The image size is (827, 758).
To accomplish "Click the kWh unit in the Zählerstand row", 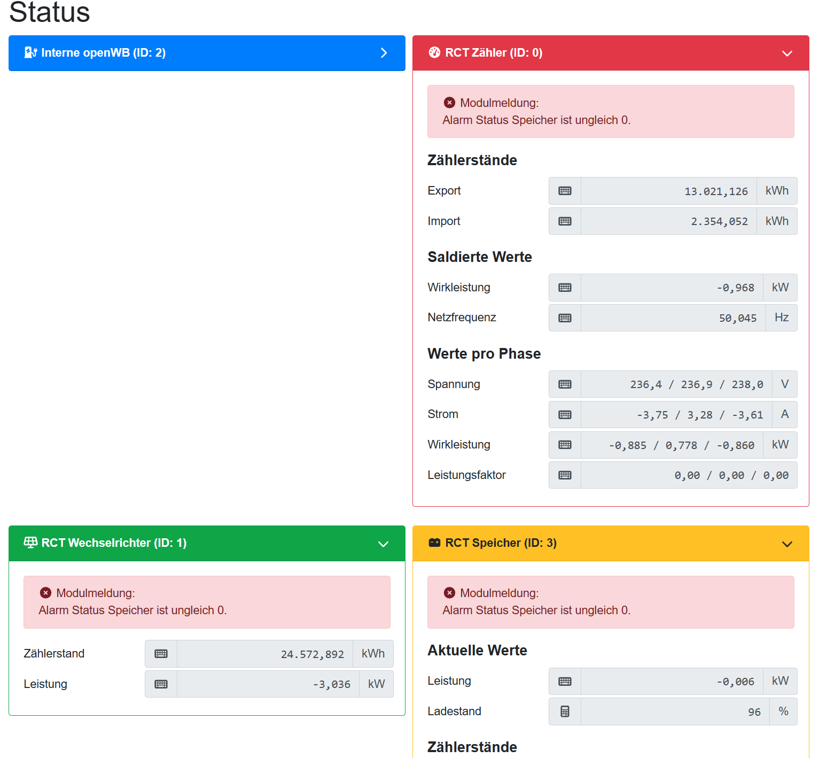I will [x=373, y=654].
